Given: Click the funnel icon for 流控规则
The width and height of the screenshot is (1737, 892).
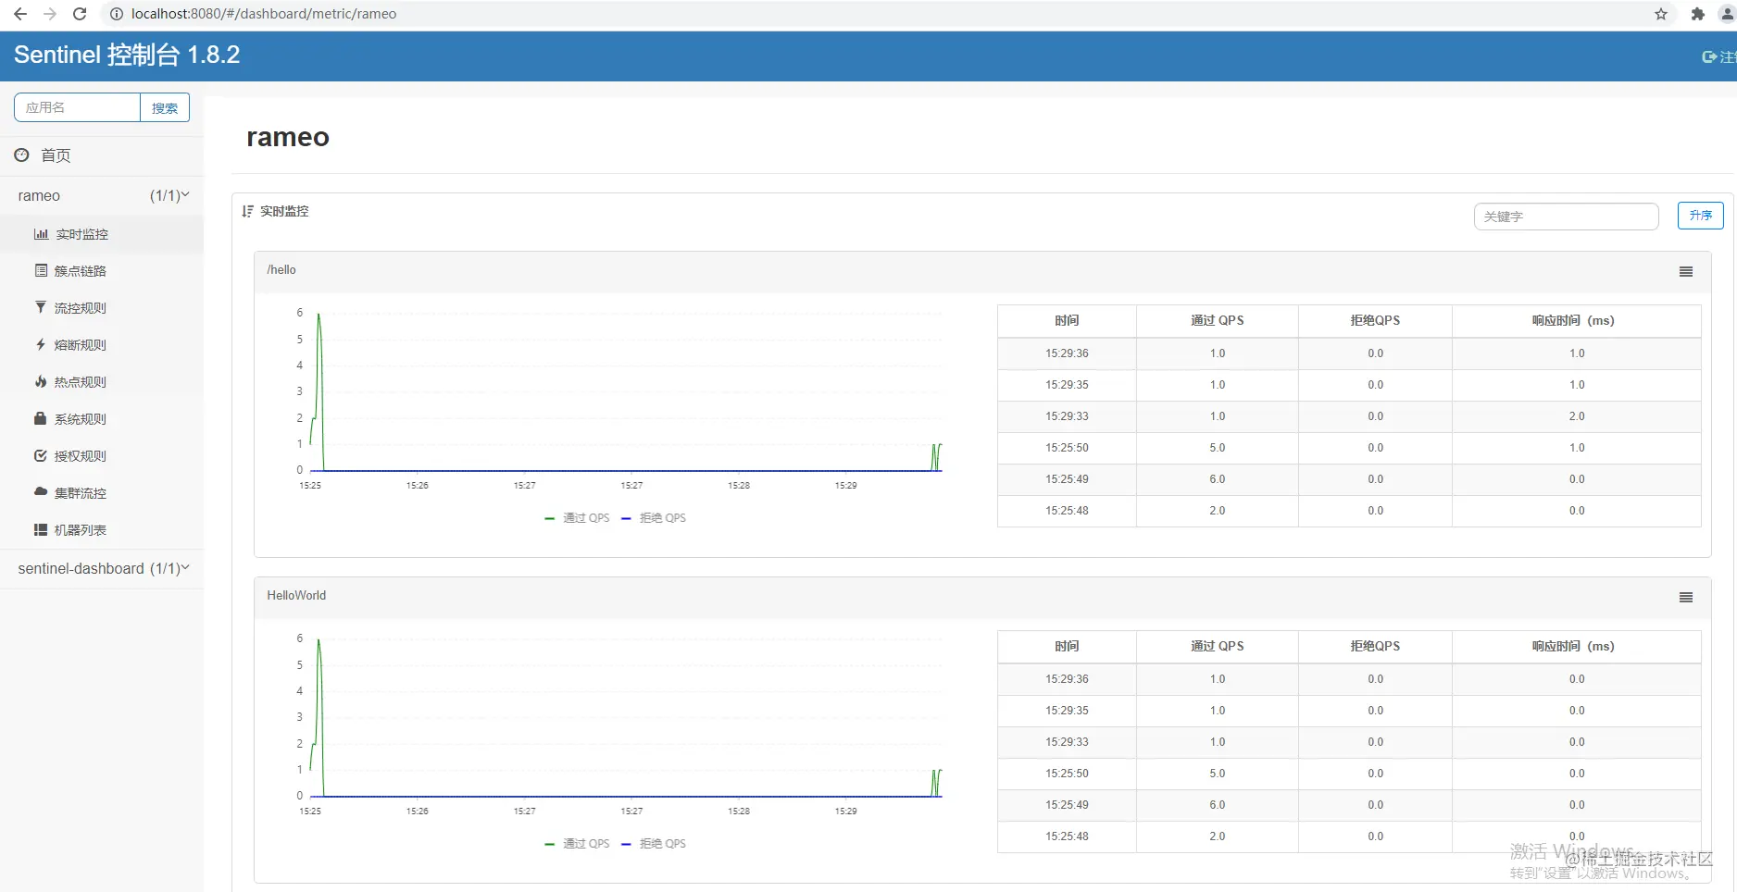Looking at the screenshot, I should tap(41, 307).
